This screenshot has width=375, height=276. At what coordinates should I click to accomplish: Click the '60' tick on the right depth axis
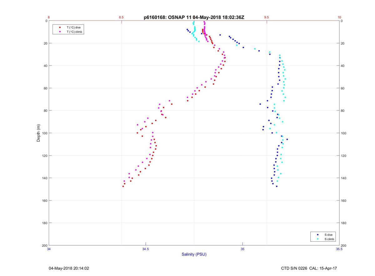coord(343,88)
